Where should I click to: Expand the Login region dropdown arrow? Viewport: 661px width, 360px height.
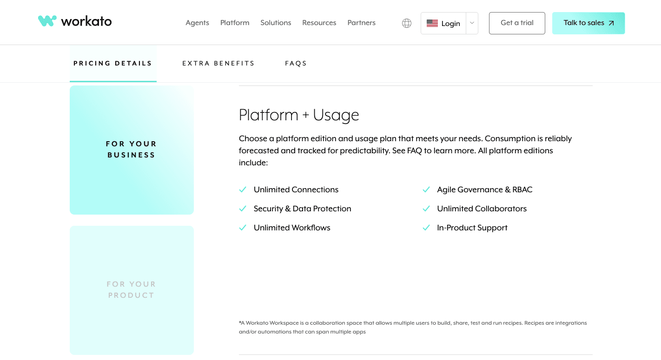[472, 23]
